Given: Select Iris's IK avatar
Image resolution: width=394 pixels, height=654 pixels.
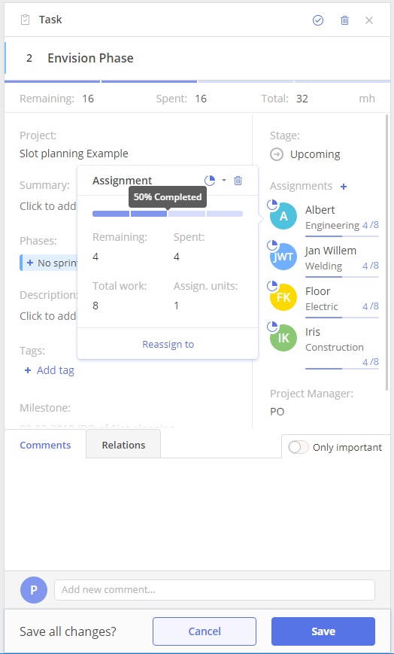Looking at the screenshot, I should (283, 338).
